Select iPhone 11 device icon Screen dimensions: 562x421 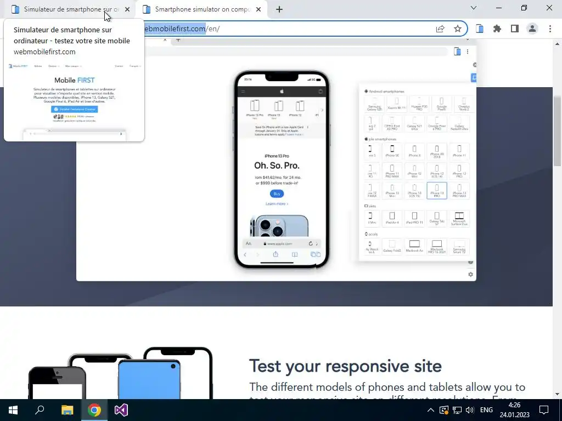coord(459,151)
